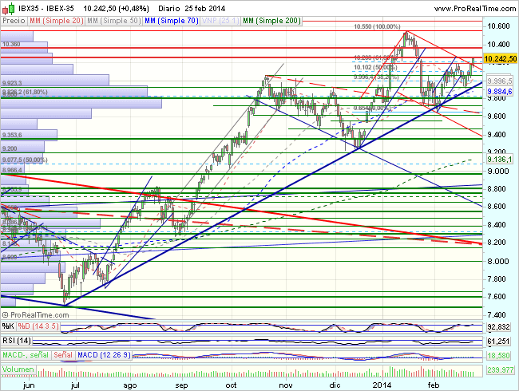Click the Señal label in MACD panel
519x391 pixels.
coord(63,355)
